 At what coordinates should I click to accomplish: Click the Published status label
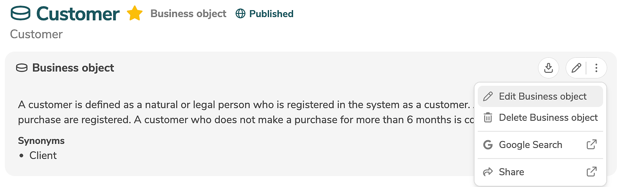coord(271,14)
